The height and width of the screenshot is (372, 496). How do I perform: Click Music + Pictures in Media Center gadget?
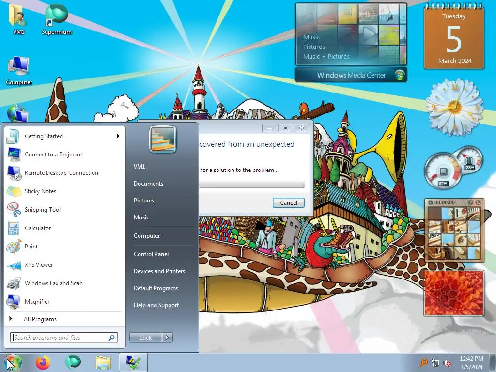point(326,57)
